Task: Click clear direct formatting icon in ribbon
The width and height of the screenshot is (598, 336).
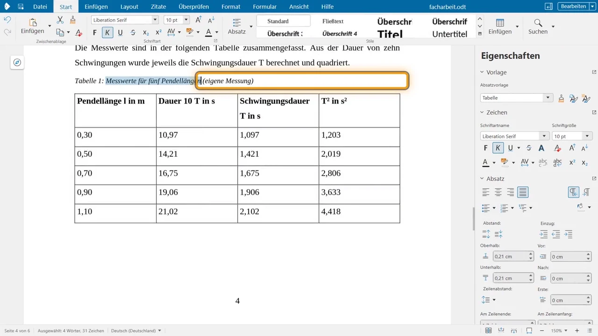Action: click(78, 33)
